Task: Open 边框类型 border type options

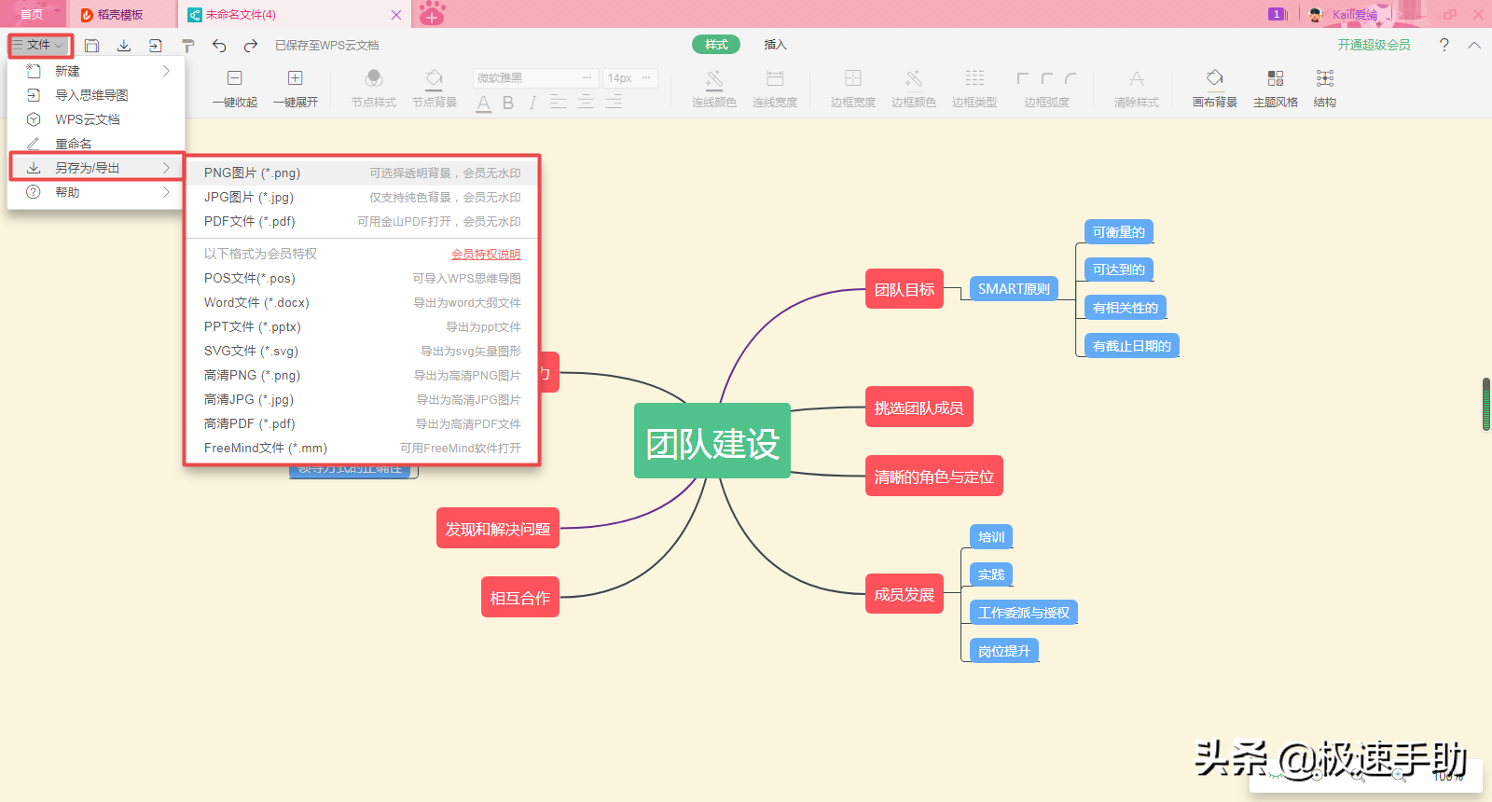Action: (x=974, y=89)
